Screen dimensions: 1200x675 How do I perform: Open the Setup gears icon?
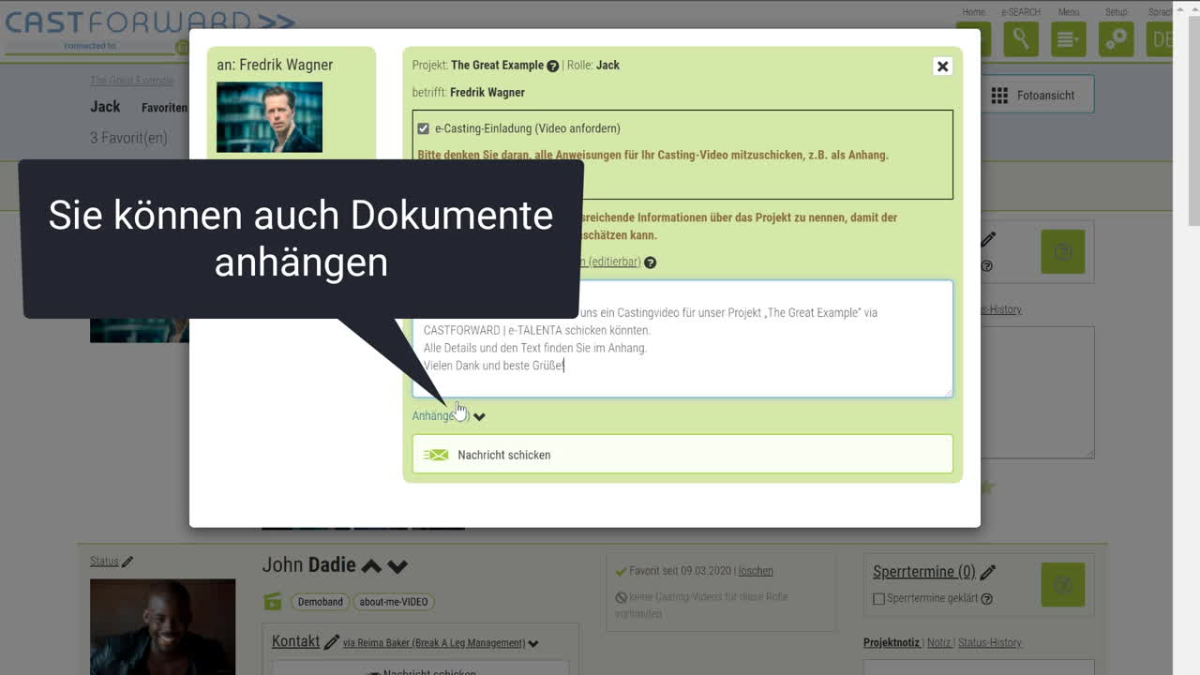click(x=1117, y=39)
